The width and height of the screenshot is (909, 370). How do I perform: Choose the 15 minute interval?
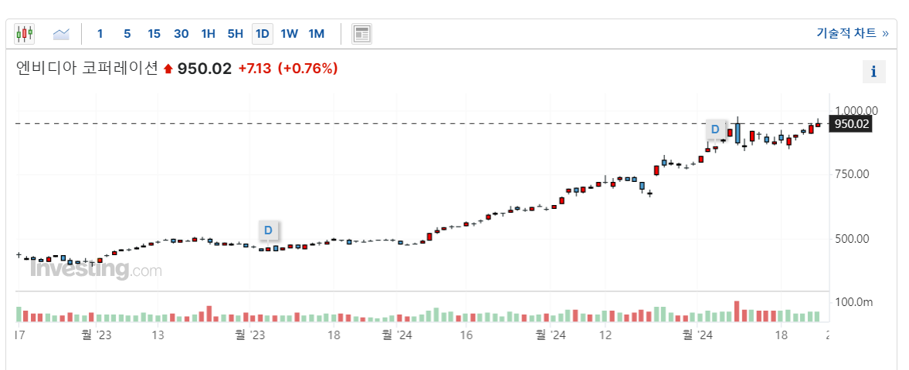pos(154,34)
